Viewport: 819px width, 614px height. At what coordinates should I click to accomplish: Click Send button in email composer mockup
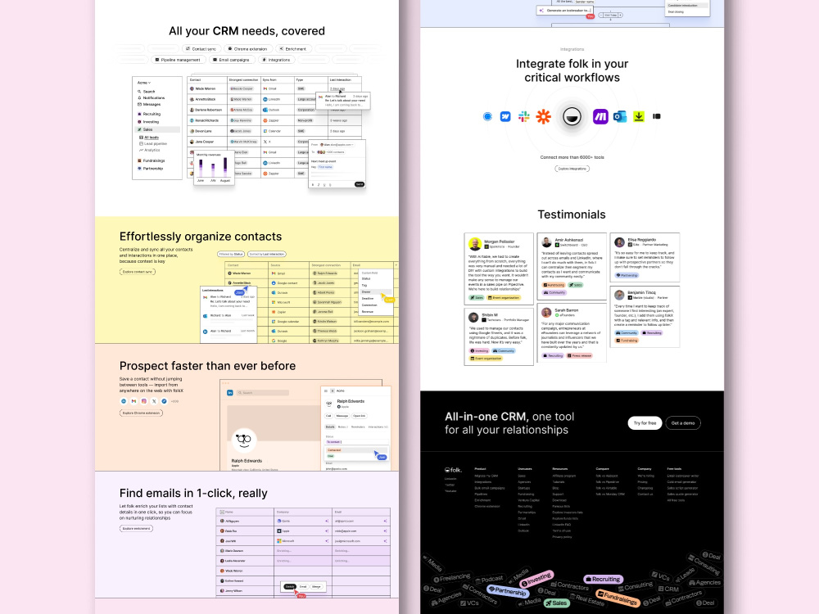[x=360, y=184]
